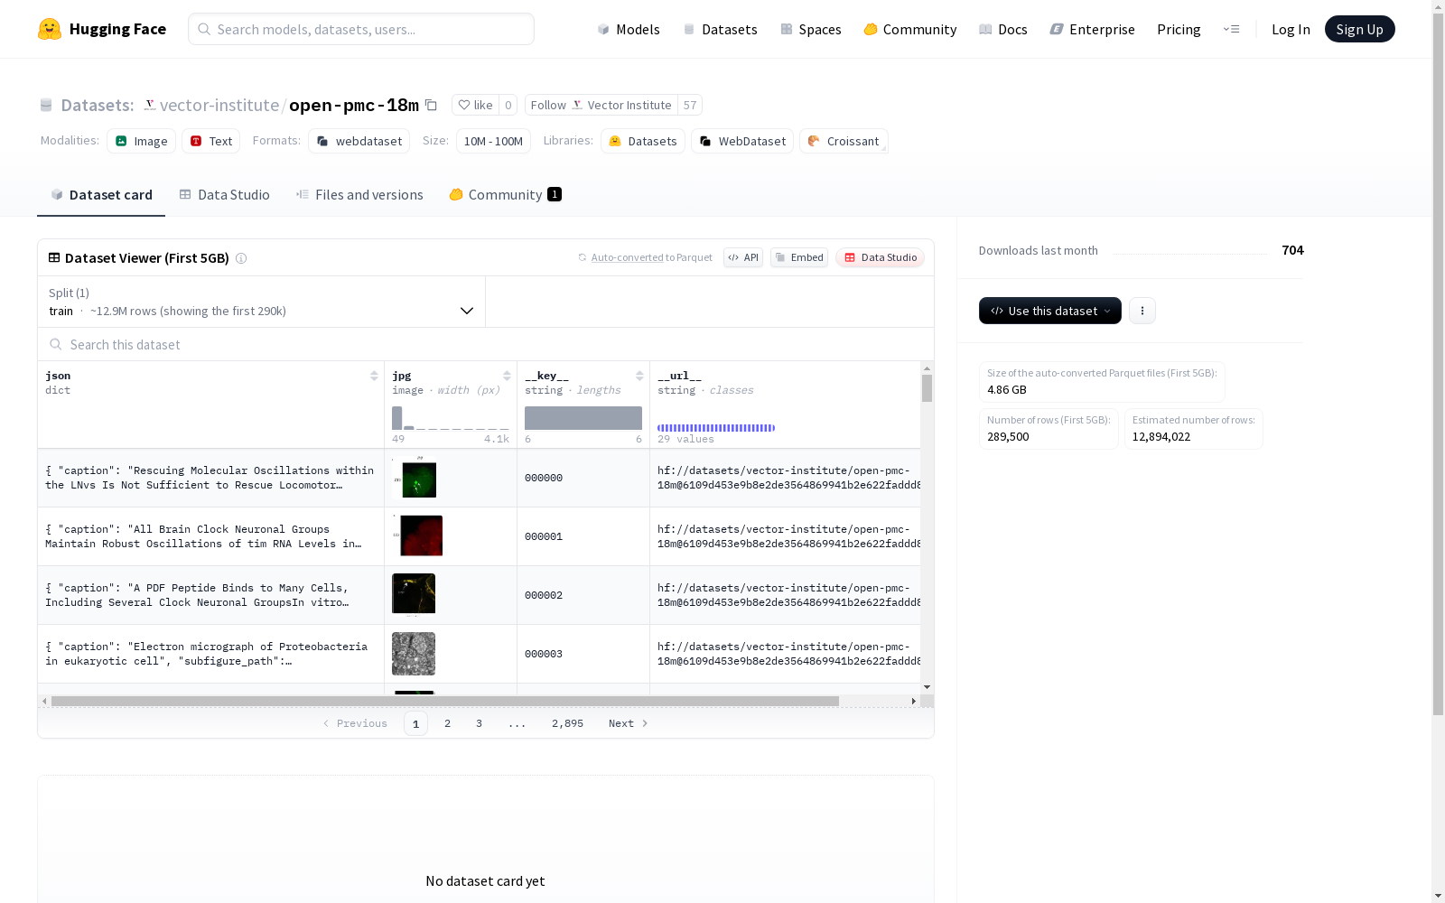Go to page 2 of the dataset viewer
Screen dimensions: 1445x903
pyautogui.click(x=447, y=723)
